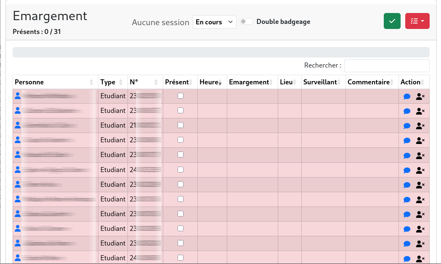Click the green checkmark validate button

(x=392, y=21)
